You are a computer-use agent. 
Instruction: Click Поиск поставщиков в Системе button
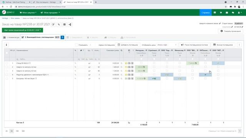[194, 45]
